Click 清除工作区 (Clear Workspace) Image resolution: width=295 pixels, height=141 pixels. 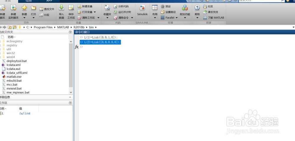[x=86, y=18]
